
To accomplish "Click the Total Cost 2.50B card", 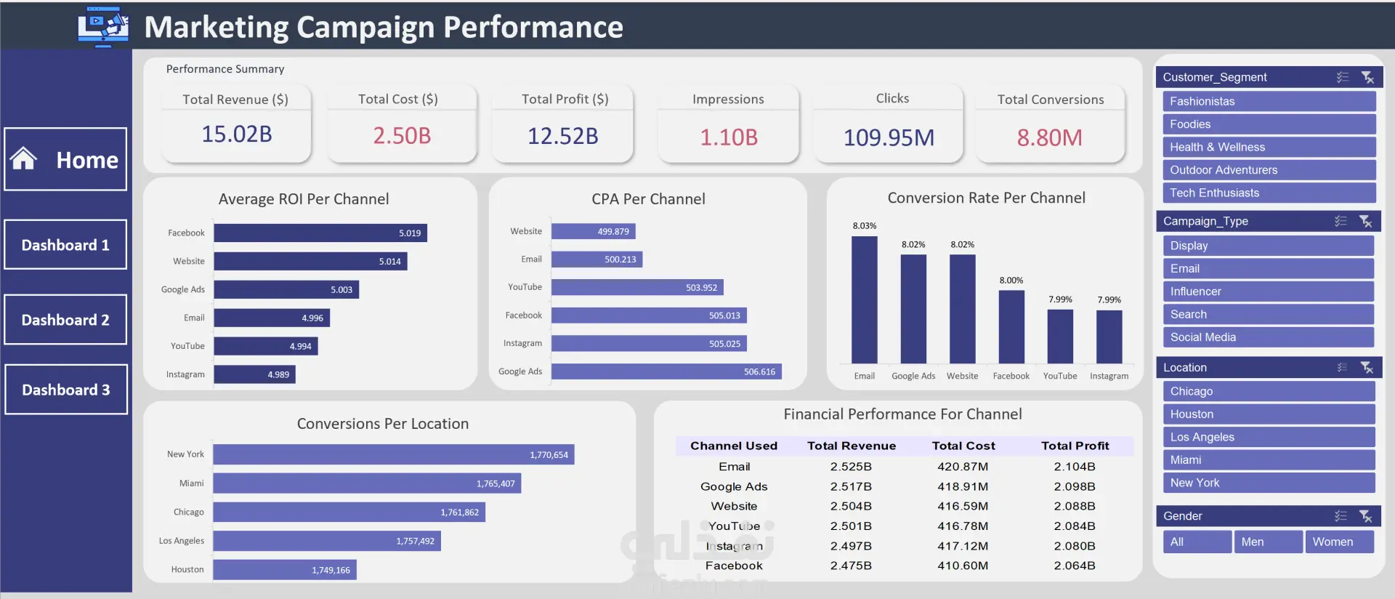I will [401, 123].
